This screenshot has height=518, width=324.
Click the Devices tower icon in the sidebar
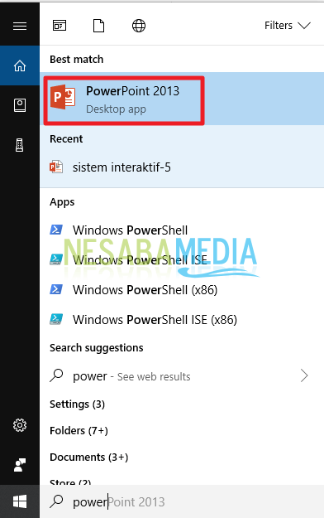(x=20, y=145)
